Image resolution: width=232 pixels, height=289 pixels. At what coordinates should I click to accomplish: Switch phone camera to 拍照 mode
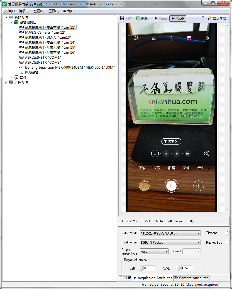pyautogui.click(x=171, y=168)
